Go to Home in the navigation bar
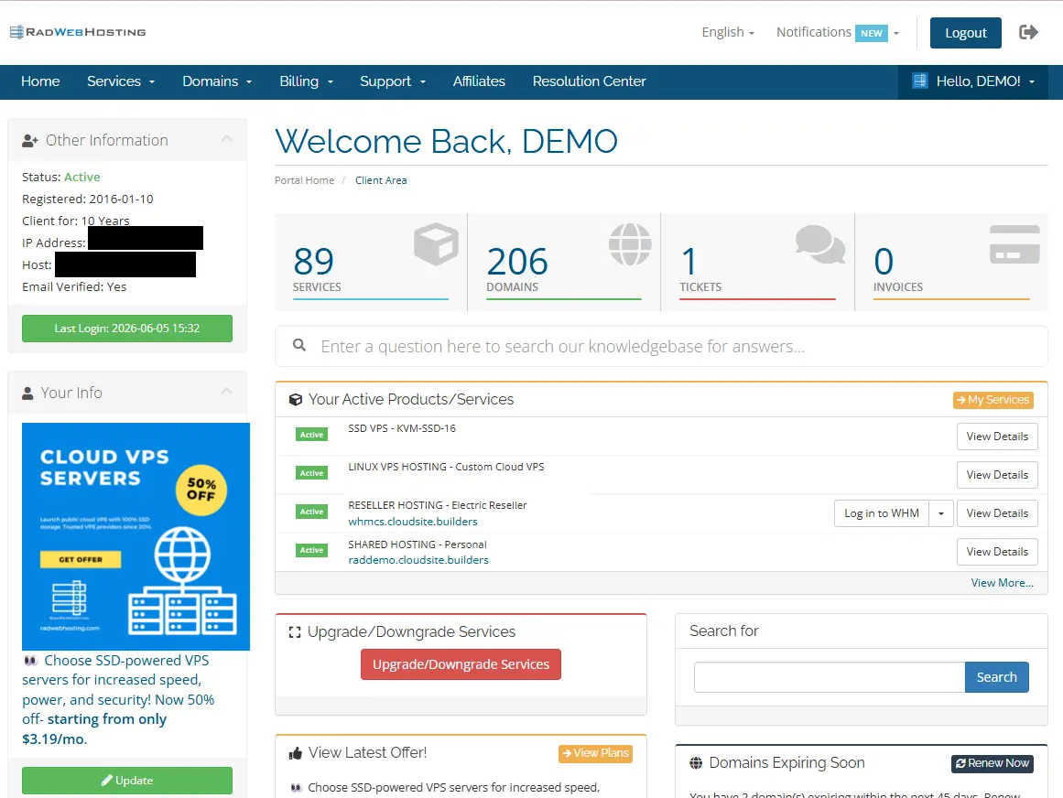 pos(40,81)
